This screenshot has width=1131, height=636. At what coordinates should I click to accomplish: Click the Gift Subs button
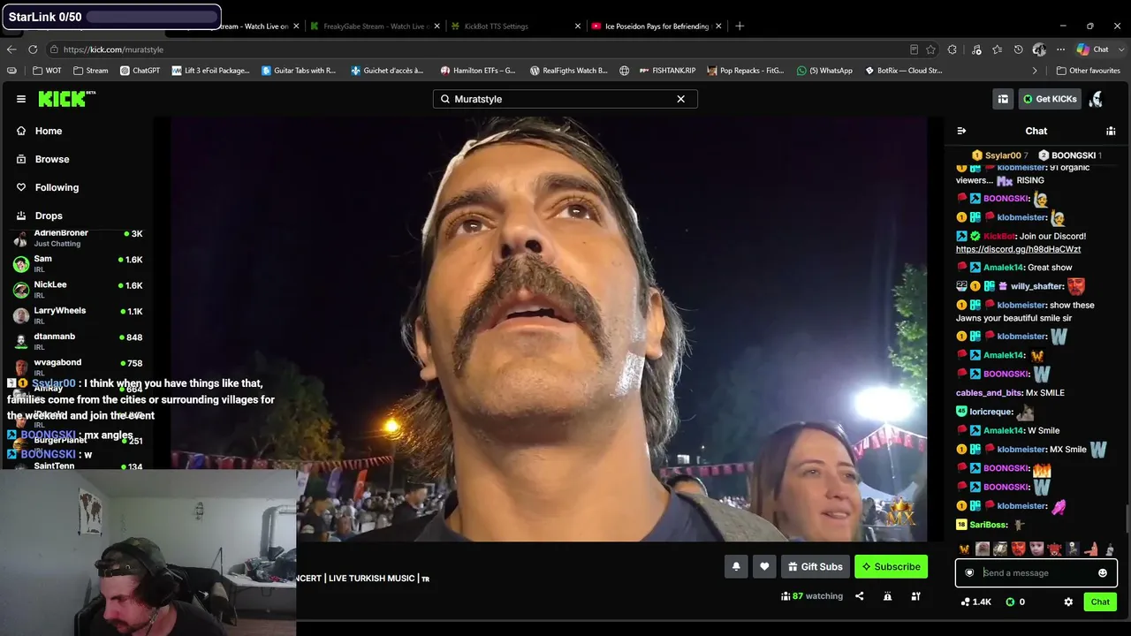pos(816,566)
